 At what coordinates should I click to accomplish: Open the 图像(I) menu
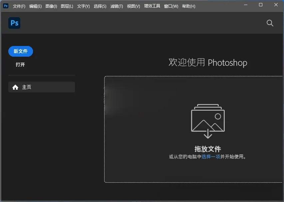(51, 6)
